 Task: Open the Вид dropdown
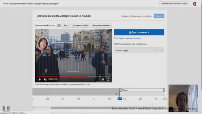(66, 25)
